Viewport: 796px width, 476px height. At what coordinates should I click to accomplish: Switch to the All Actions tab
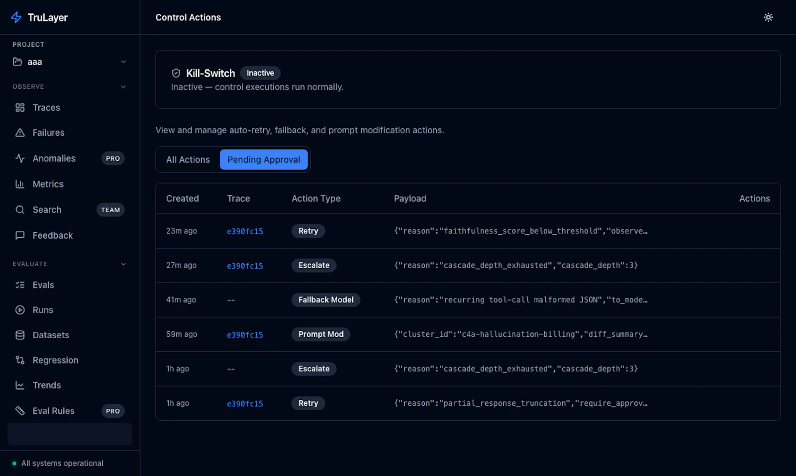click(x=188, y=160)
